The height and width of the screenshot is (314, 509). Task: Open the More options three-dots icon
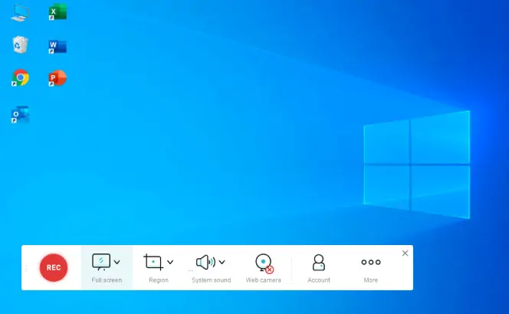click(x=371, y=262)
